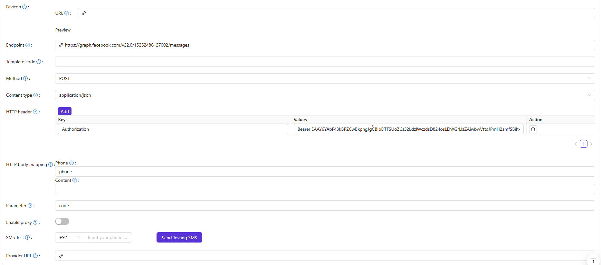Select page 1 in header pagination
The width and height of the screenshot is (601, 265).
click(584, 144)
